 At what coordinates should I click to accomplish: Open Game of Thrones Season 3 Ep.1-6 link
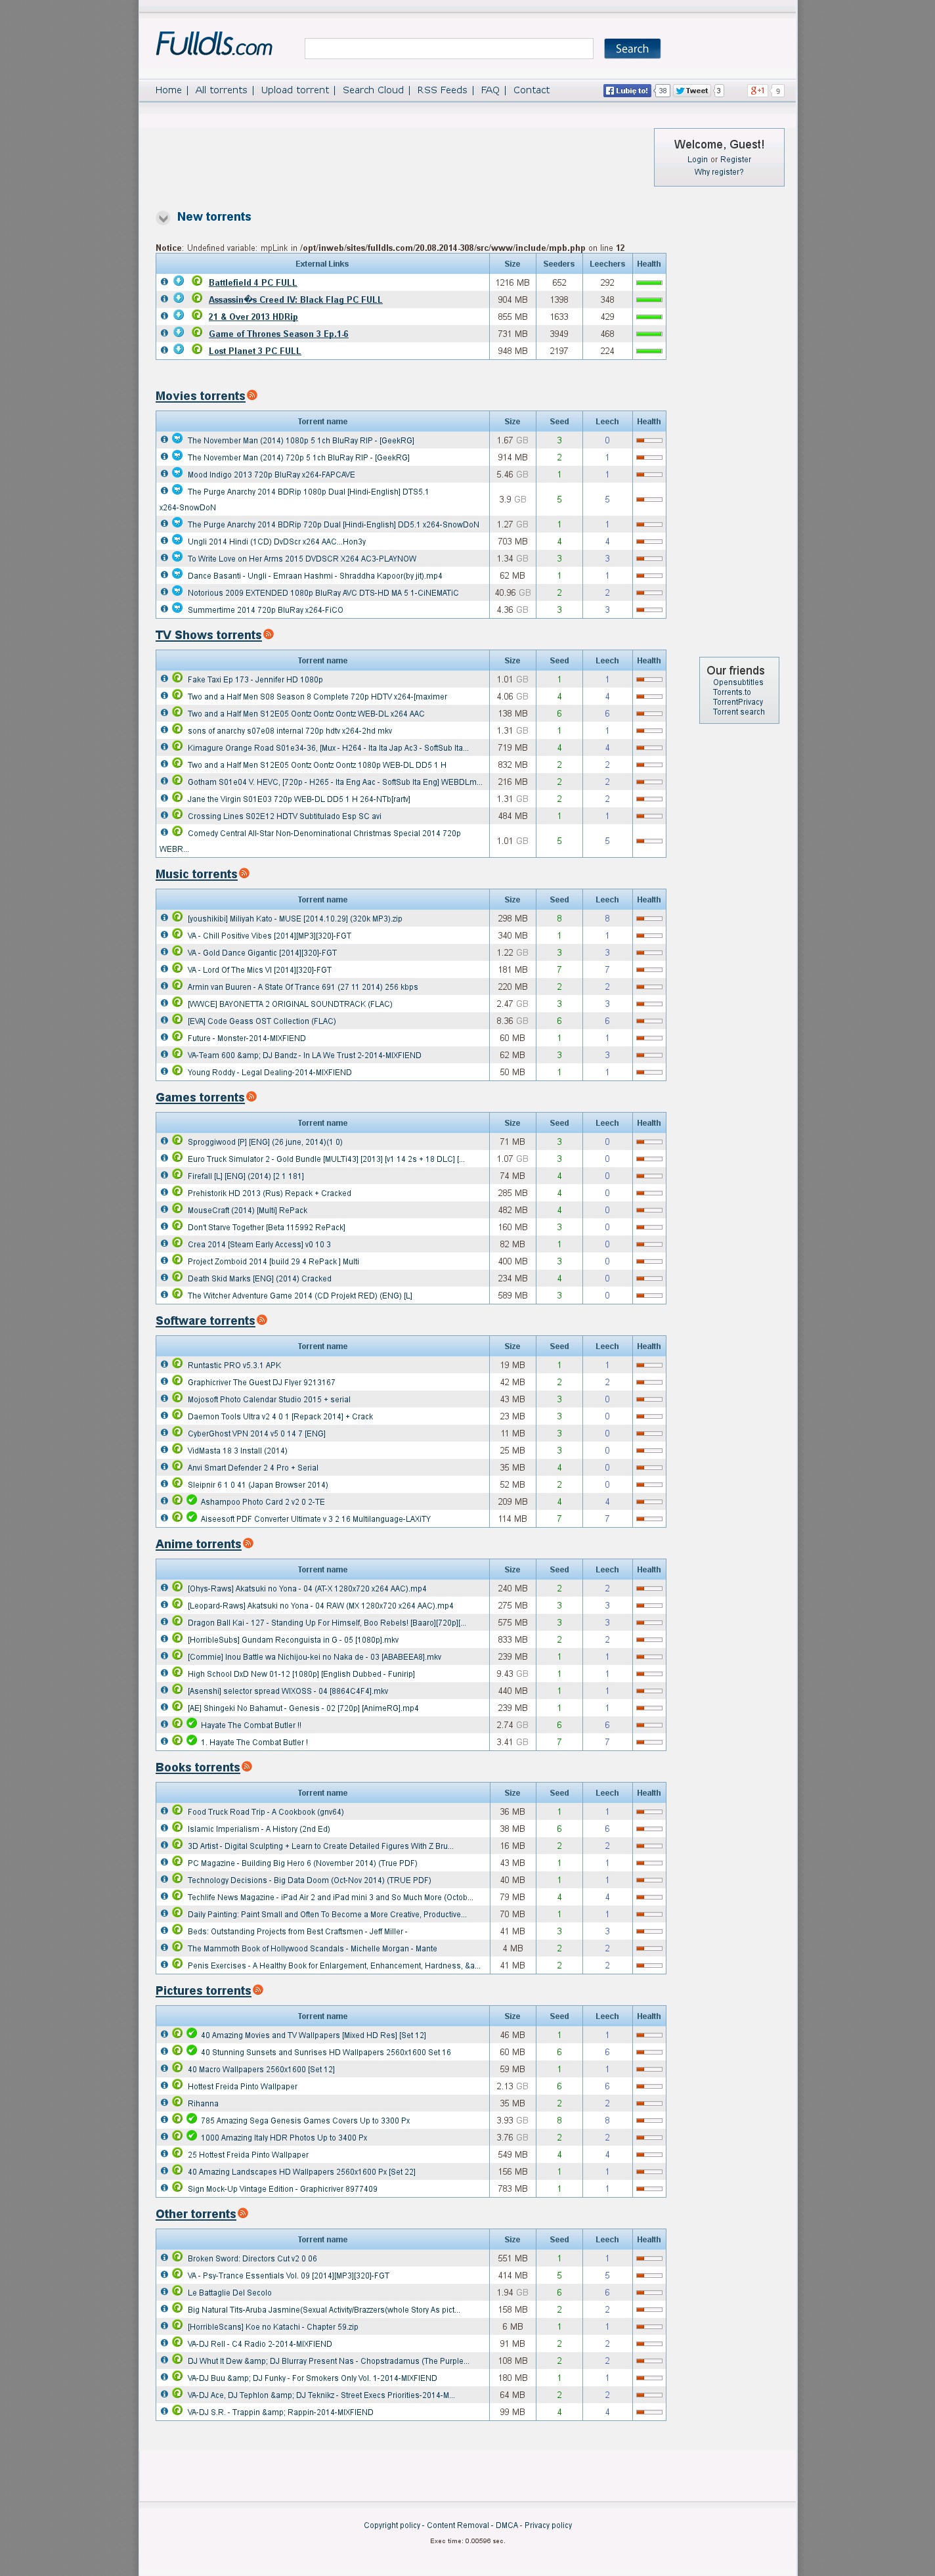coord(278,334)
